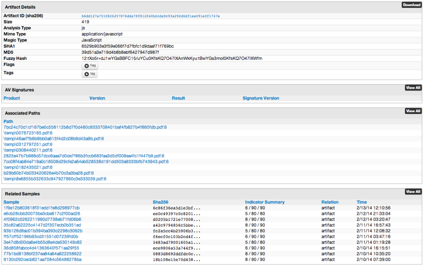424x266 pixels.
Task: Sort Related Samples by Time column
Action: (361, 202)
